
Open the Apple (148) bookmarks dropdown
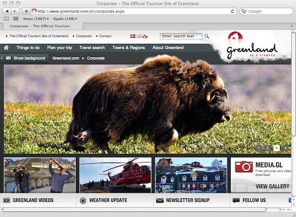tap(65, 19)
